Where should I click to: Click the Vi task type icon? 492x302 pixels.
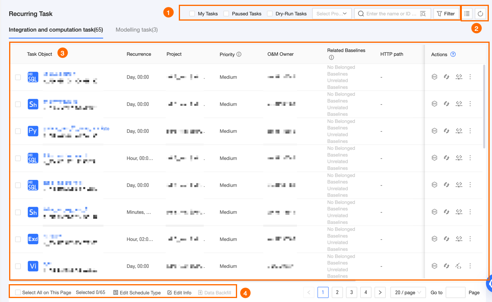pyautogui.click(x=33, y=266)
